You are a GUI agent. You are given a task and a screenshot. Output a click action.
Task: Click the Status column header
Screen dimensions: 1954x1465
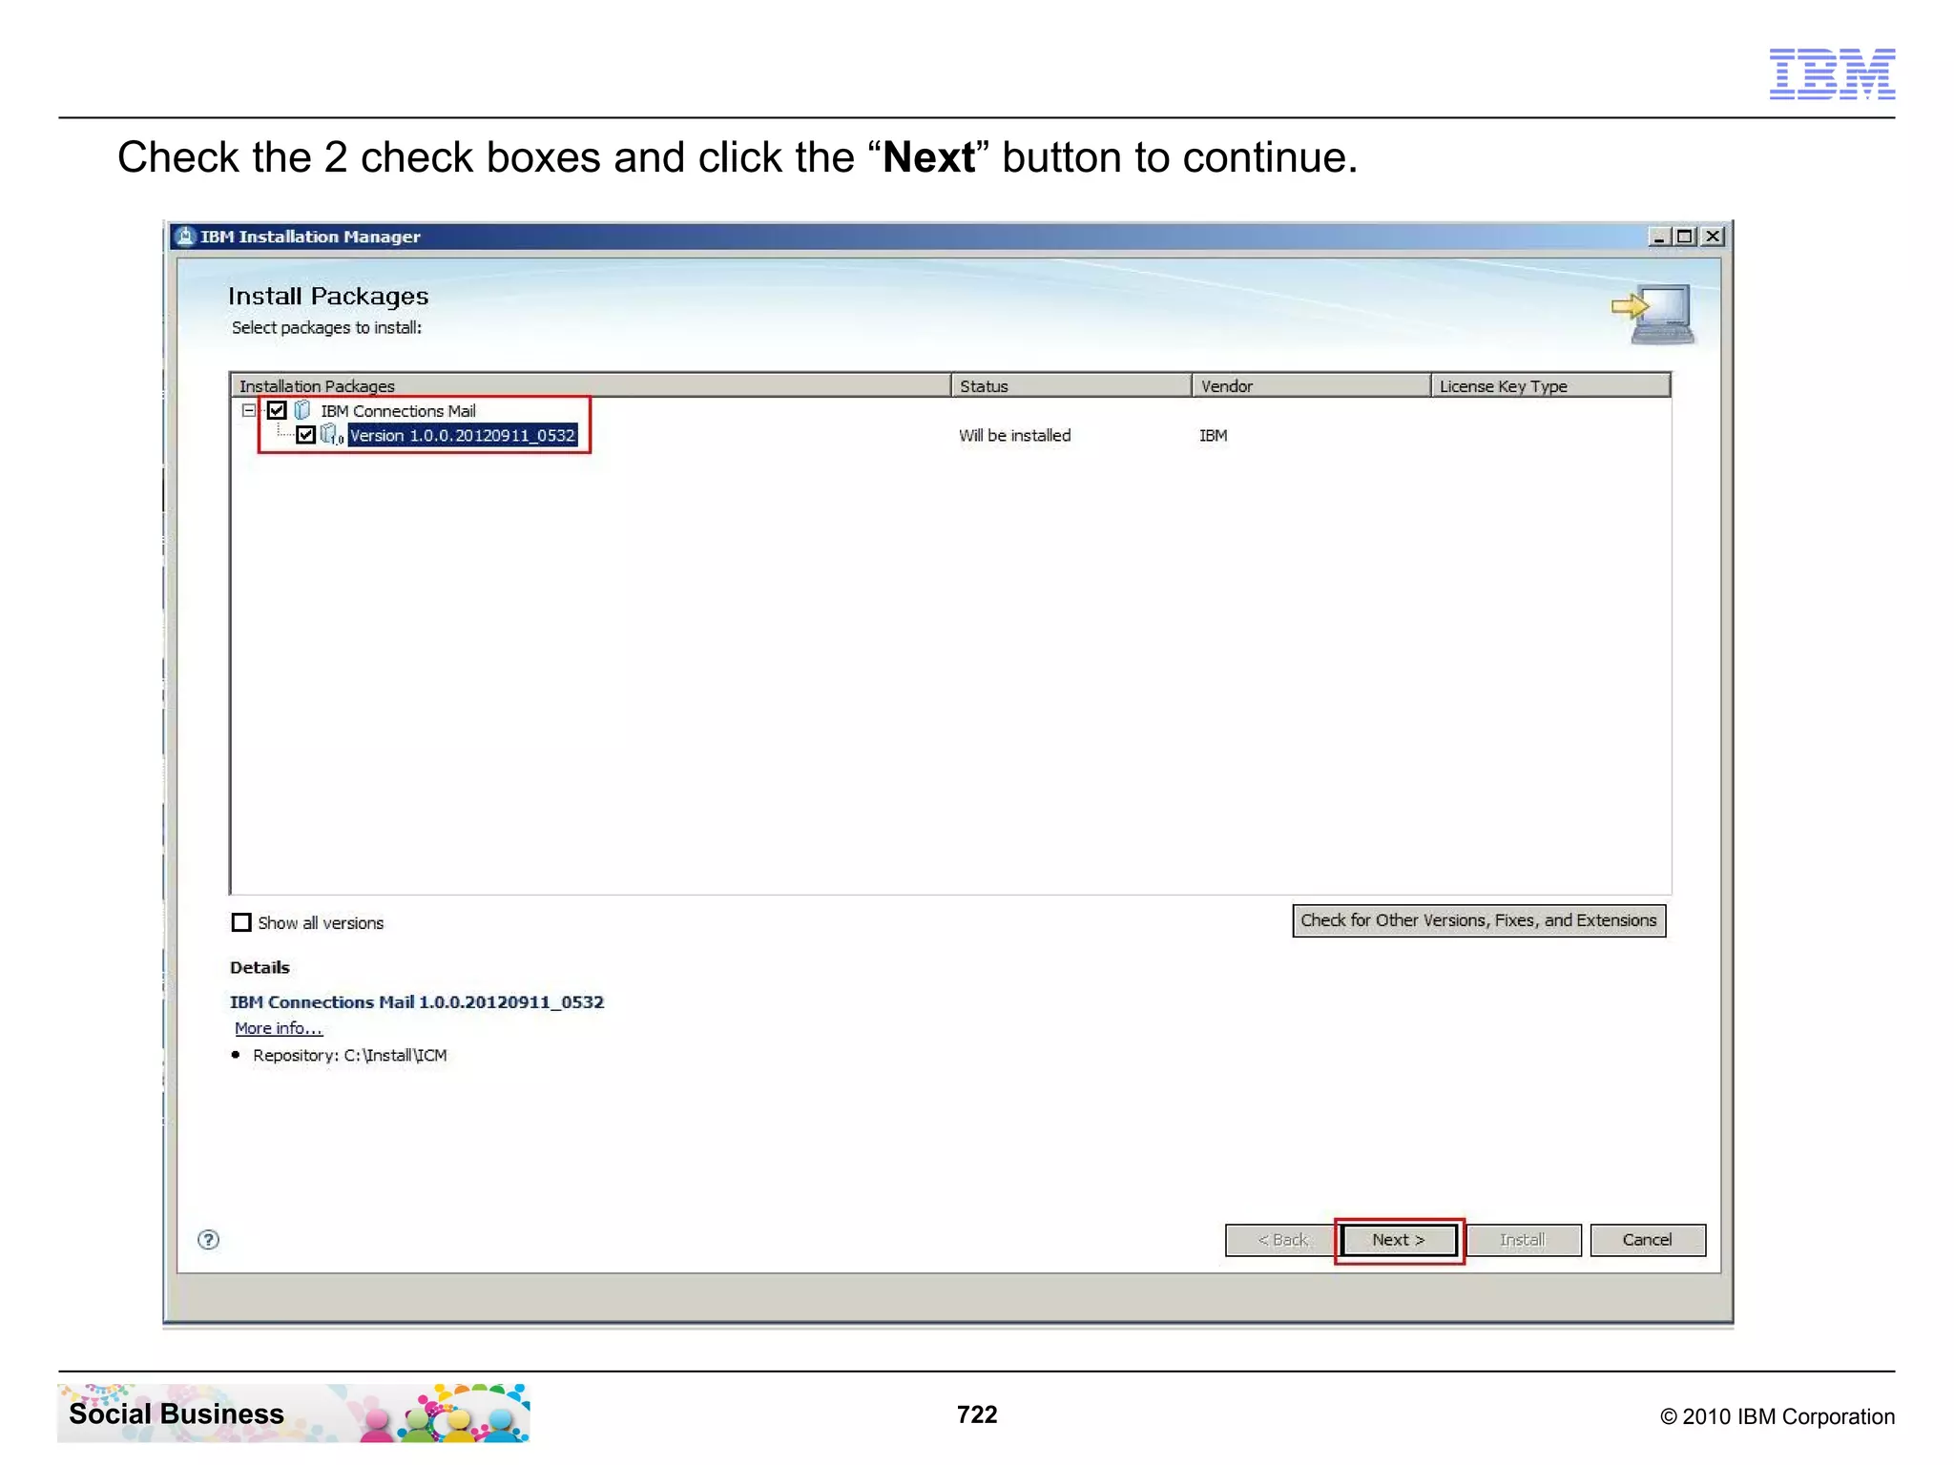1071,385
